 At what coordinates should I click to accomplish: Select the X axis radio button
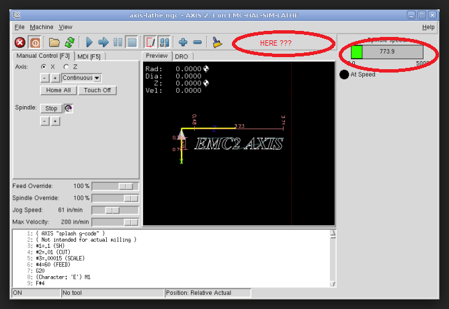pyautogui.click(x=44, y=67)
